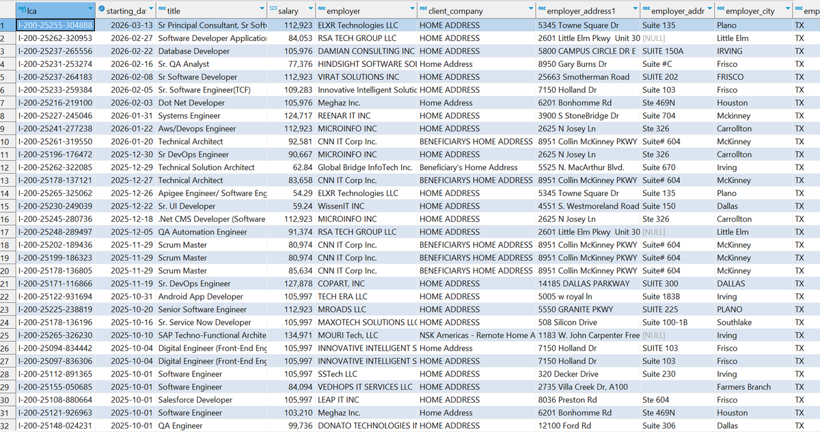Select the salary cell showing 134,971
The width and height of the screenshot is (820, 432).
coord(290,335)
